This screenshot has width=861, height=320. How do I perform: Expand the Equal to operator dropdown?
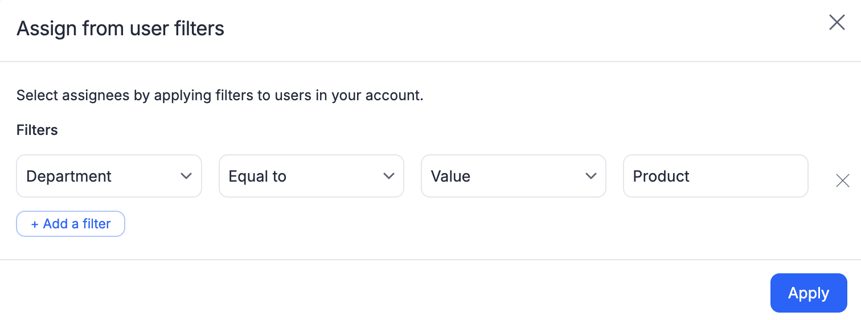pyautogui.click(x=311, y=176)
